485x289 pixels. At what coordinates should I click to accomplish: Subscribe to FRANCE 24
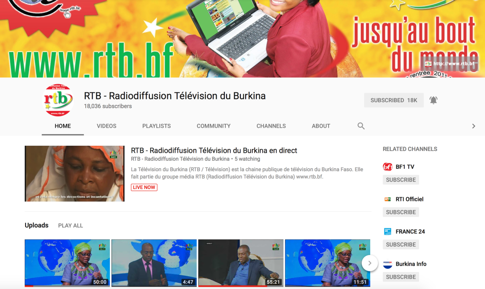[x=401, y=244]
